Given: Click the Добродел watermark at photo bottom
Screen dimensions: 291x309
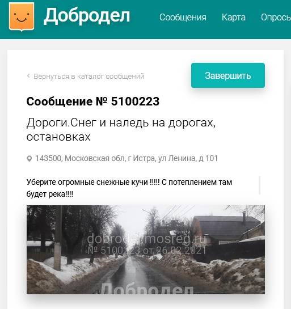Looking at the screenshot, I should 147,289.
